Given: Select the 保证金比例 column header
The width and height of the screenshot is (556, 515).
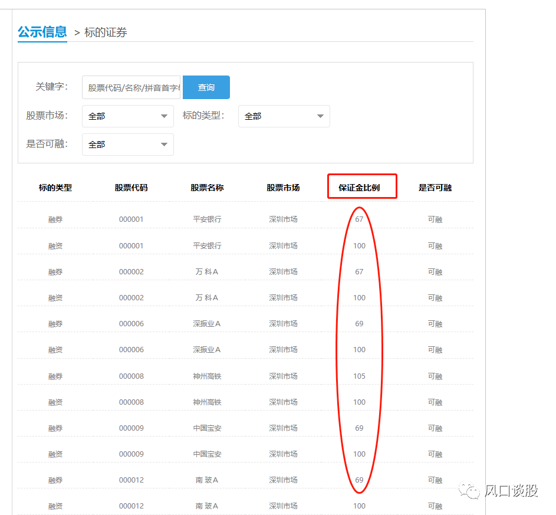Looking at the screenshot, I should click(361, 186).
